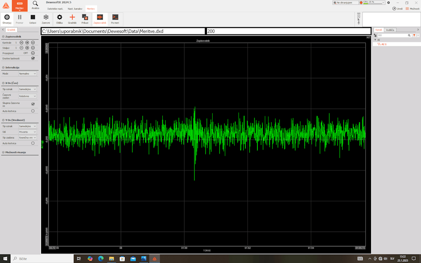The width and height of the screenshot is (421, 263).
Task: Open Tip zaslona dropdown
Action: click(28, 138)
